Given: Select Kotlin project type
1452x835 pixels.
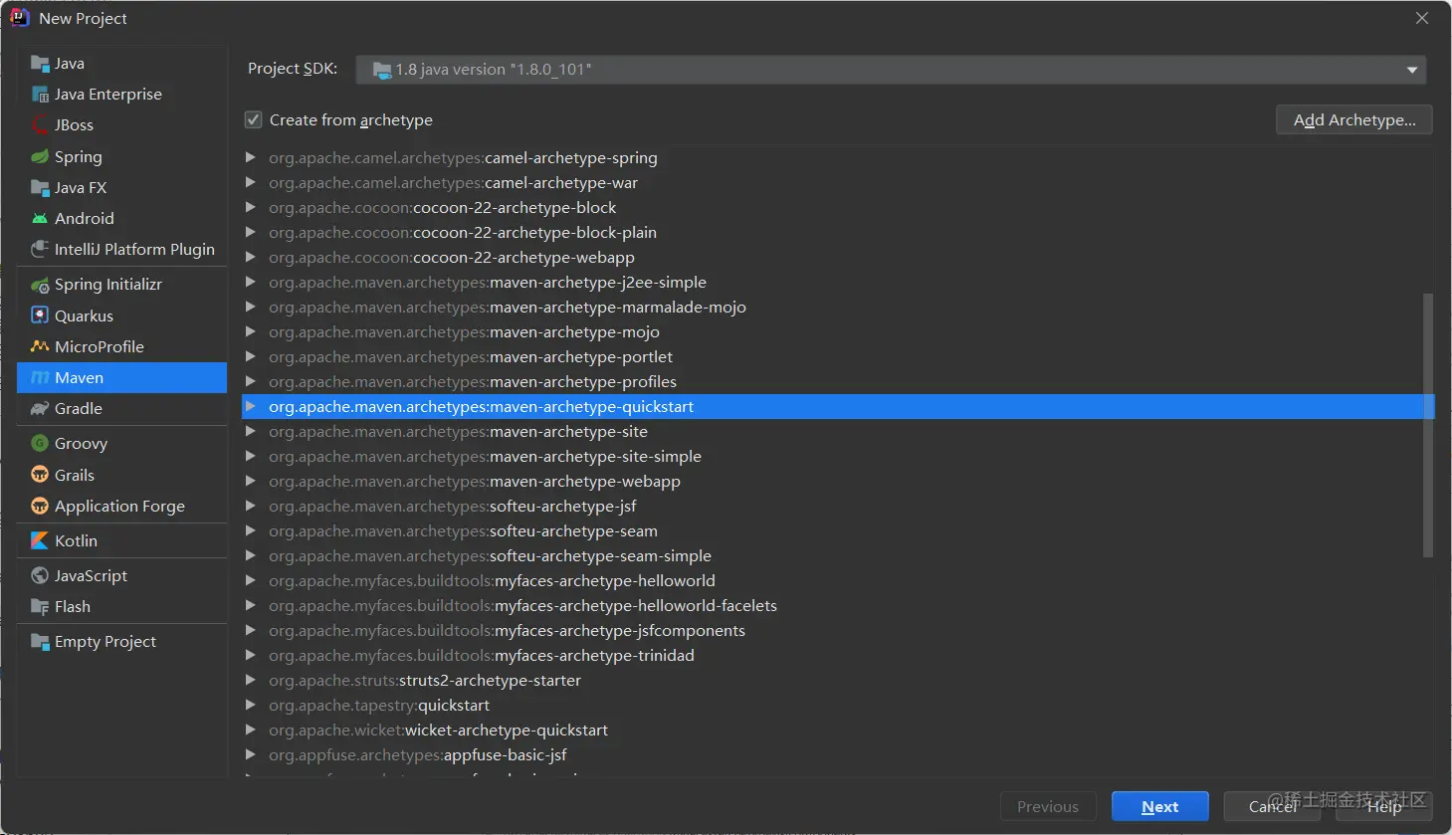Looking at the screenshot, I should click(121, 541).
